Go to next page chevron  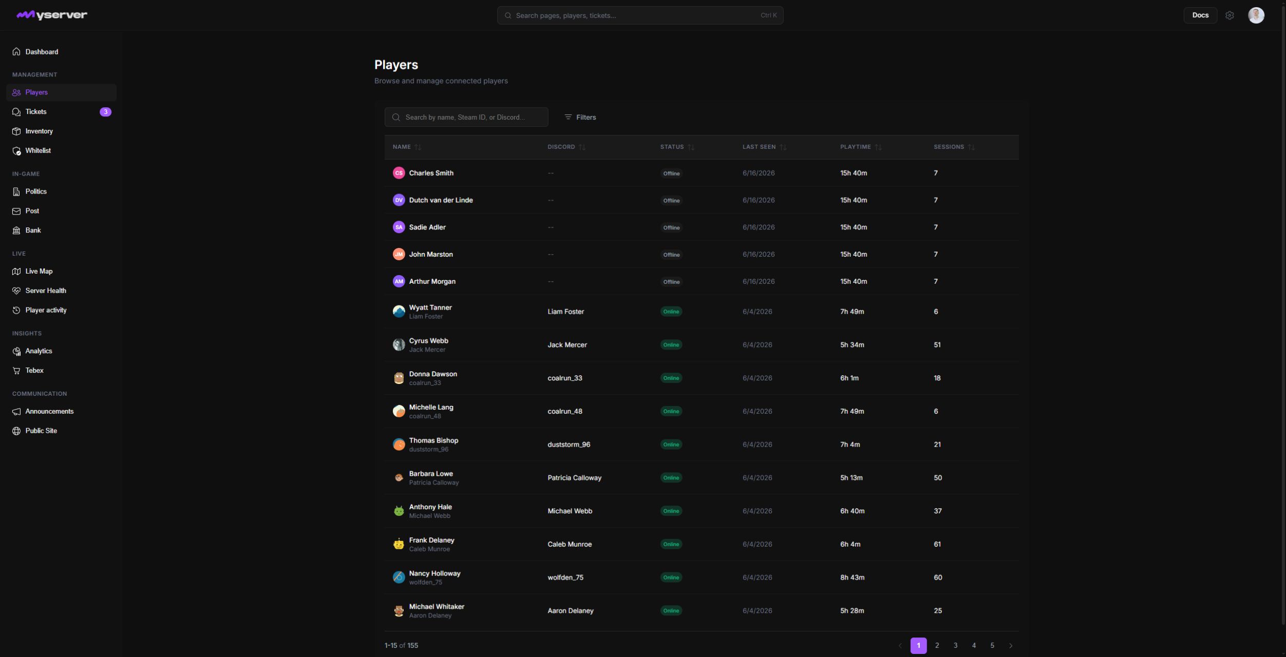tap(1011, 646)
